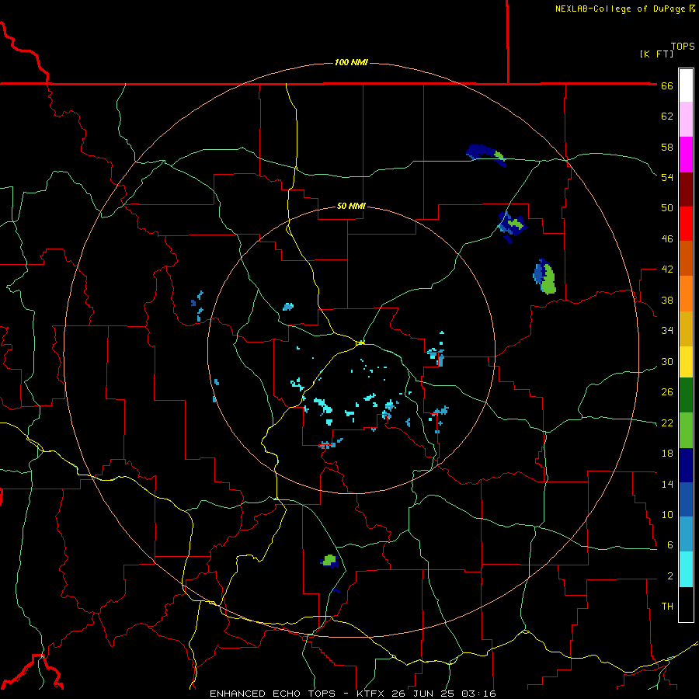The image size is (699, 699).
Task: Click the dark red legend swatch
Action: point(686,190)
